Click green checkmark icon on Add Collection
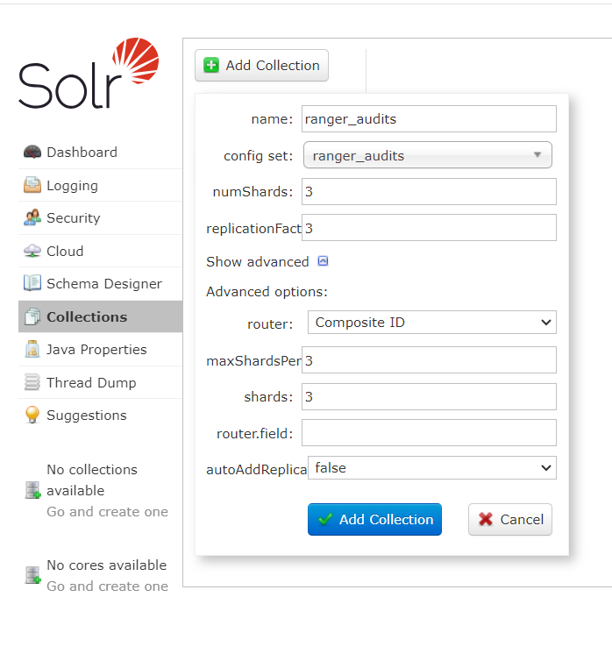 point(325,519)
